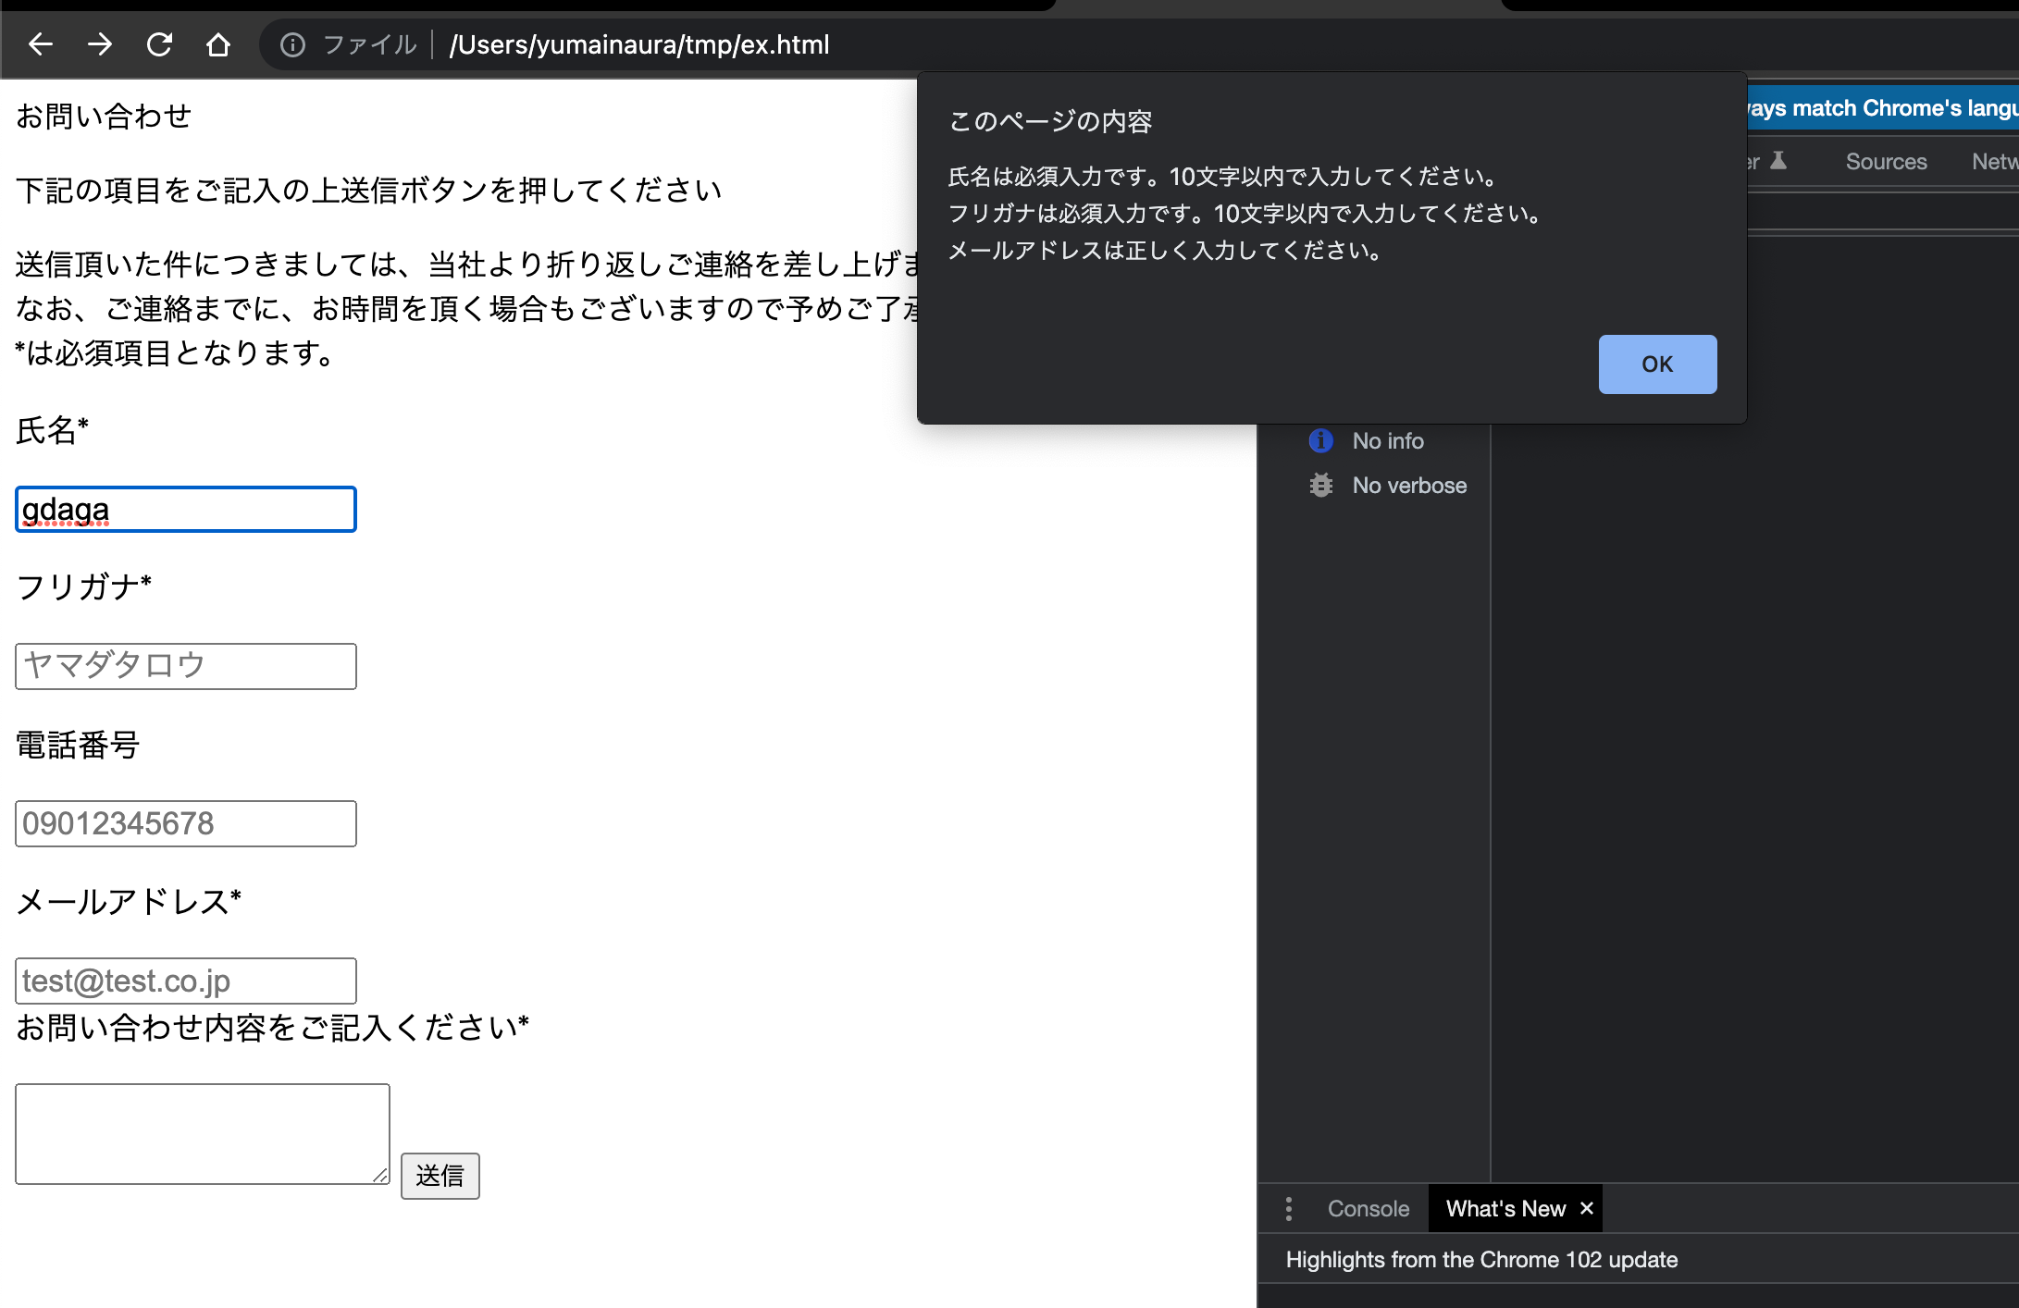
Task: Click the address bar file path
Action: point(638,44)
